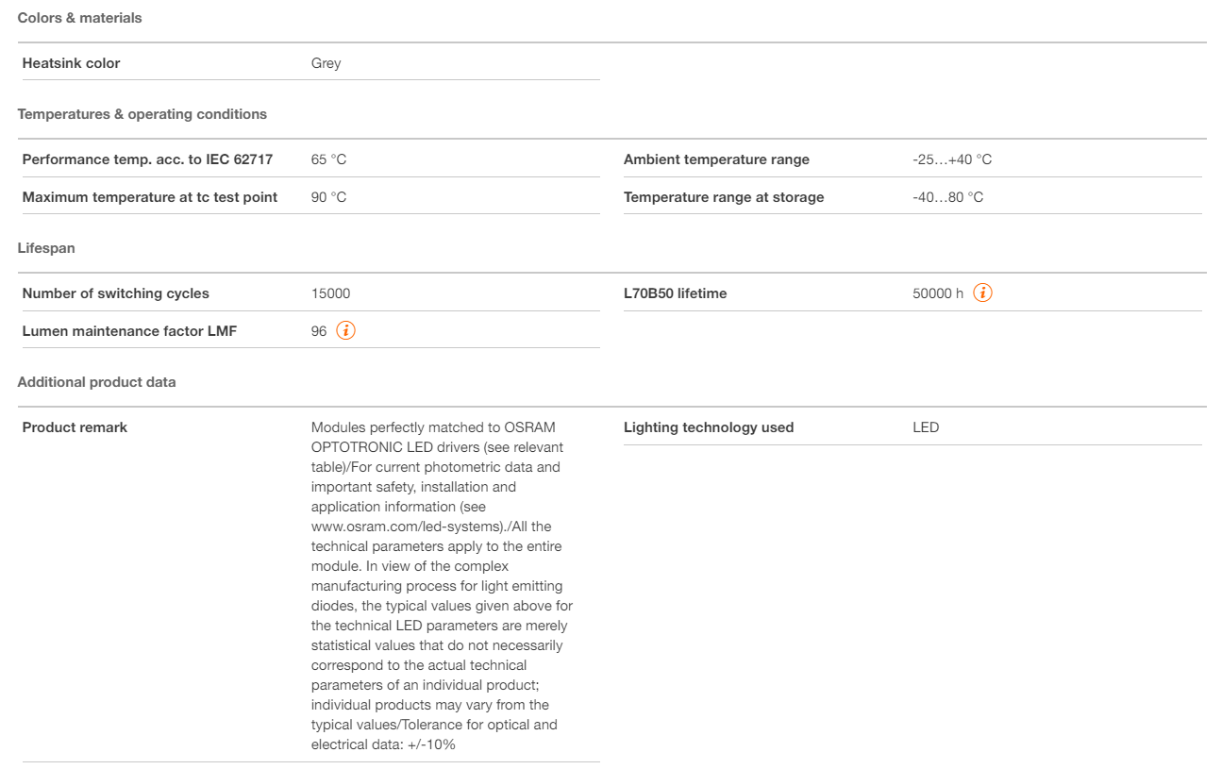Click the Heatsink color label
The width and height of the screenshot is (1222, 769).
[71, 63]
